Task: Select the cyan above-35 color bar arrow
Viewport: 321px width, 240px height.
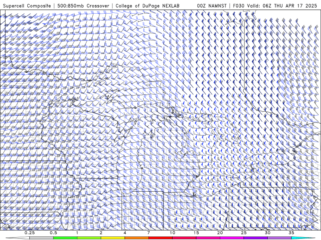Action: (303, 238)
